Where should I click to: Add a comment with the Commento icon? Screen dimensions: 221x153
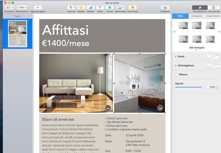click(133, 8)
